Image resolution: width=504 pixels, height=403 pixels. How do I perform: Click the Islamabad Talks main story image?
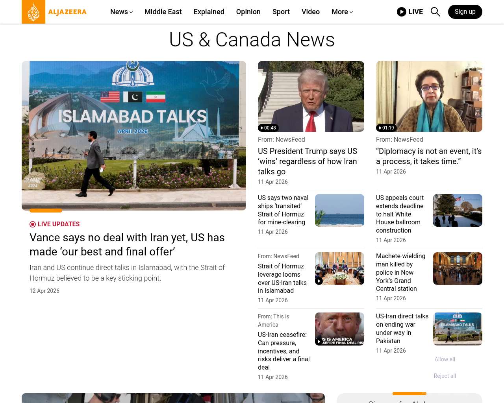coord(134,135)
